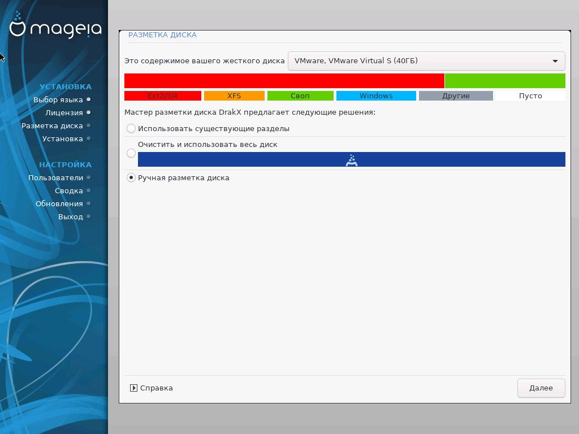This screenshot has width=579, height=434.
Task: Select Использовать существующие разделы option
Action: click(x=131, y=129)
